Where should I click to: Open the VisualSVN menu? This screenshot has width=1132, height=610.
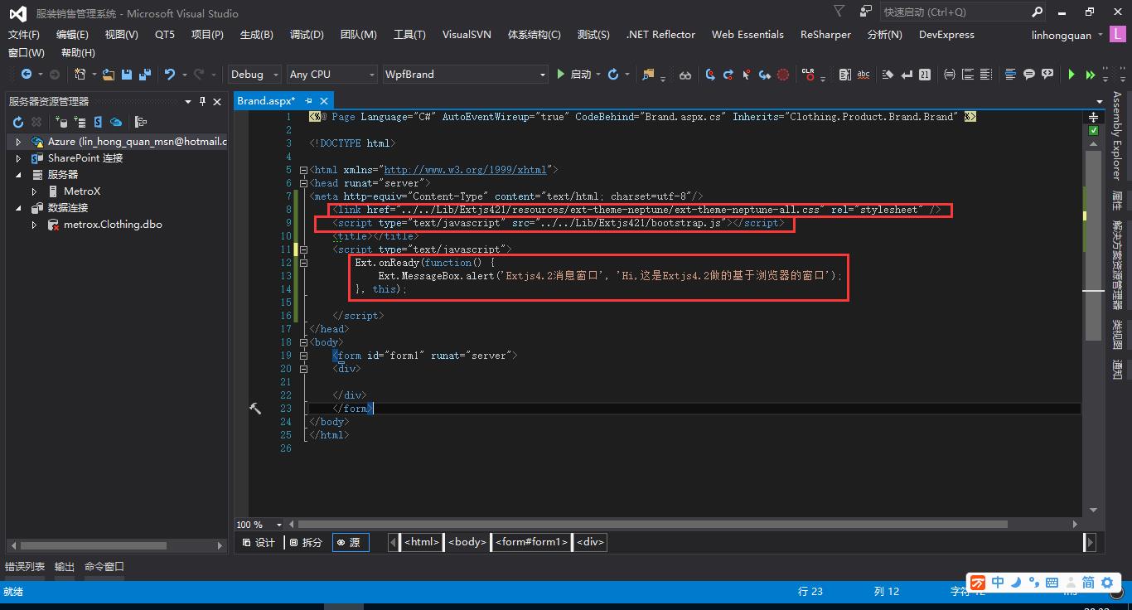tap(467, 35)
